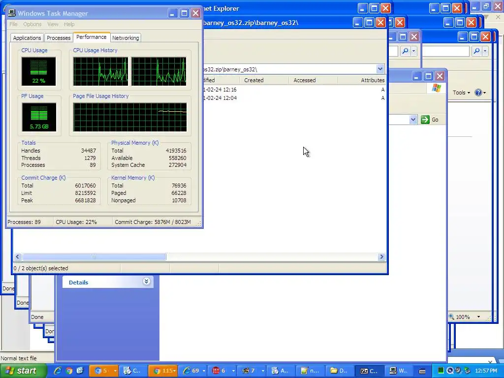Click the blue Help question mark icon

point(478,93)
